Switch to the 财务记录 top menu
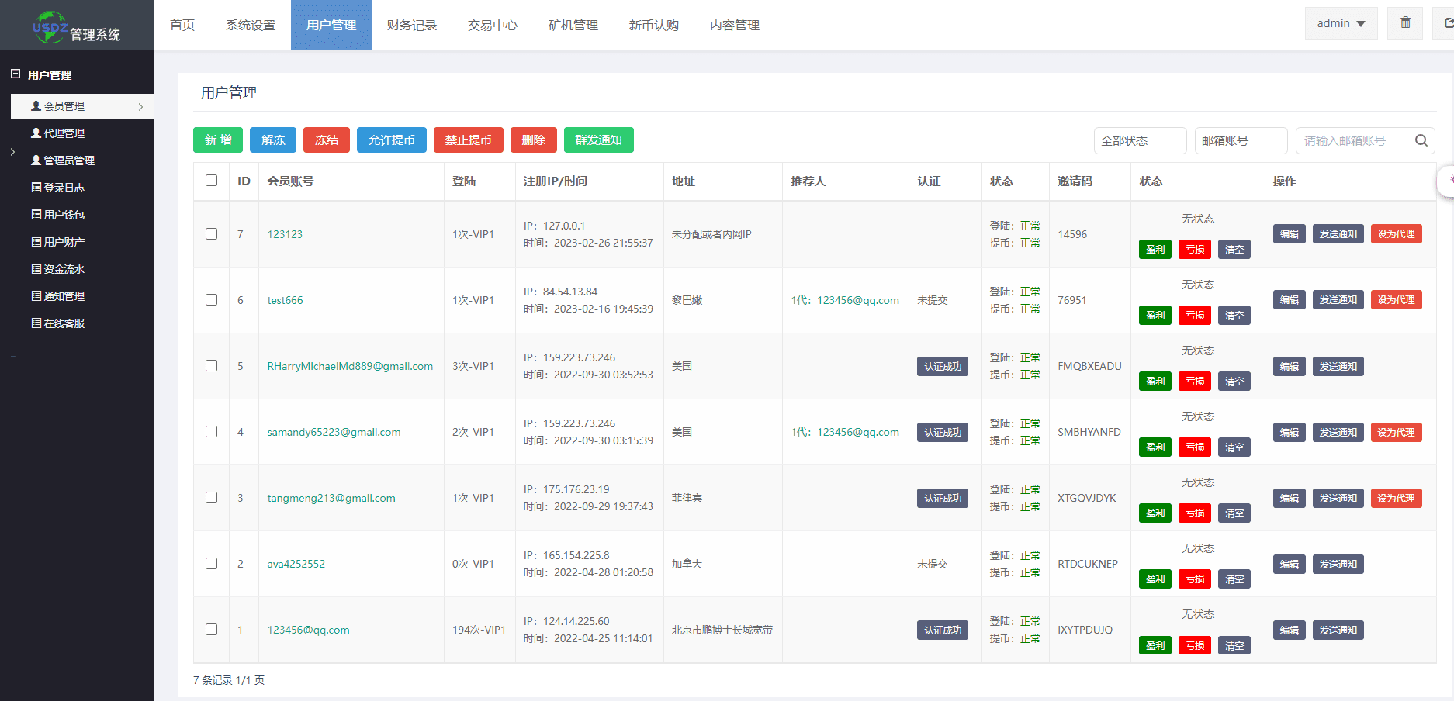1454x701 pixels. (411, 25)
